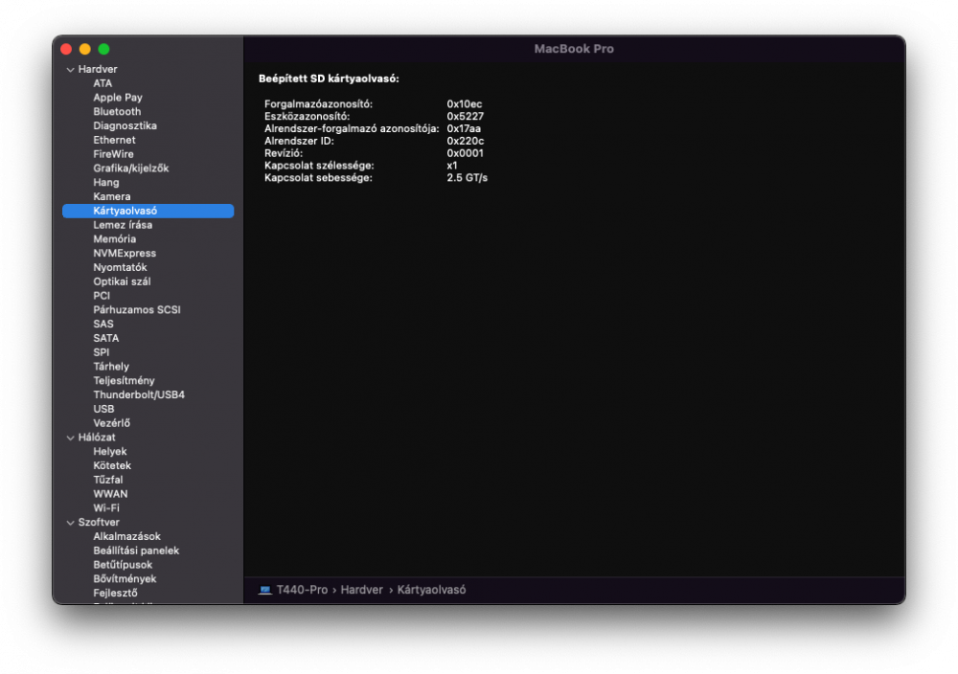The image size is (958, 674).
Task: Select Beállítási panelek entry
Action: [x=136, y=550]
